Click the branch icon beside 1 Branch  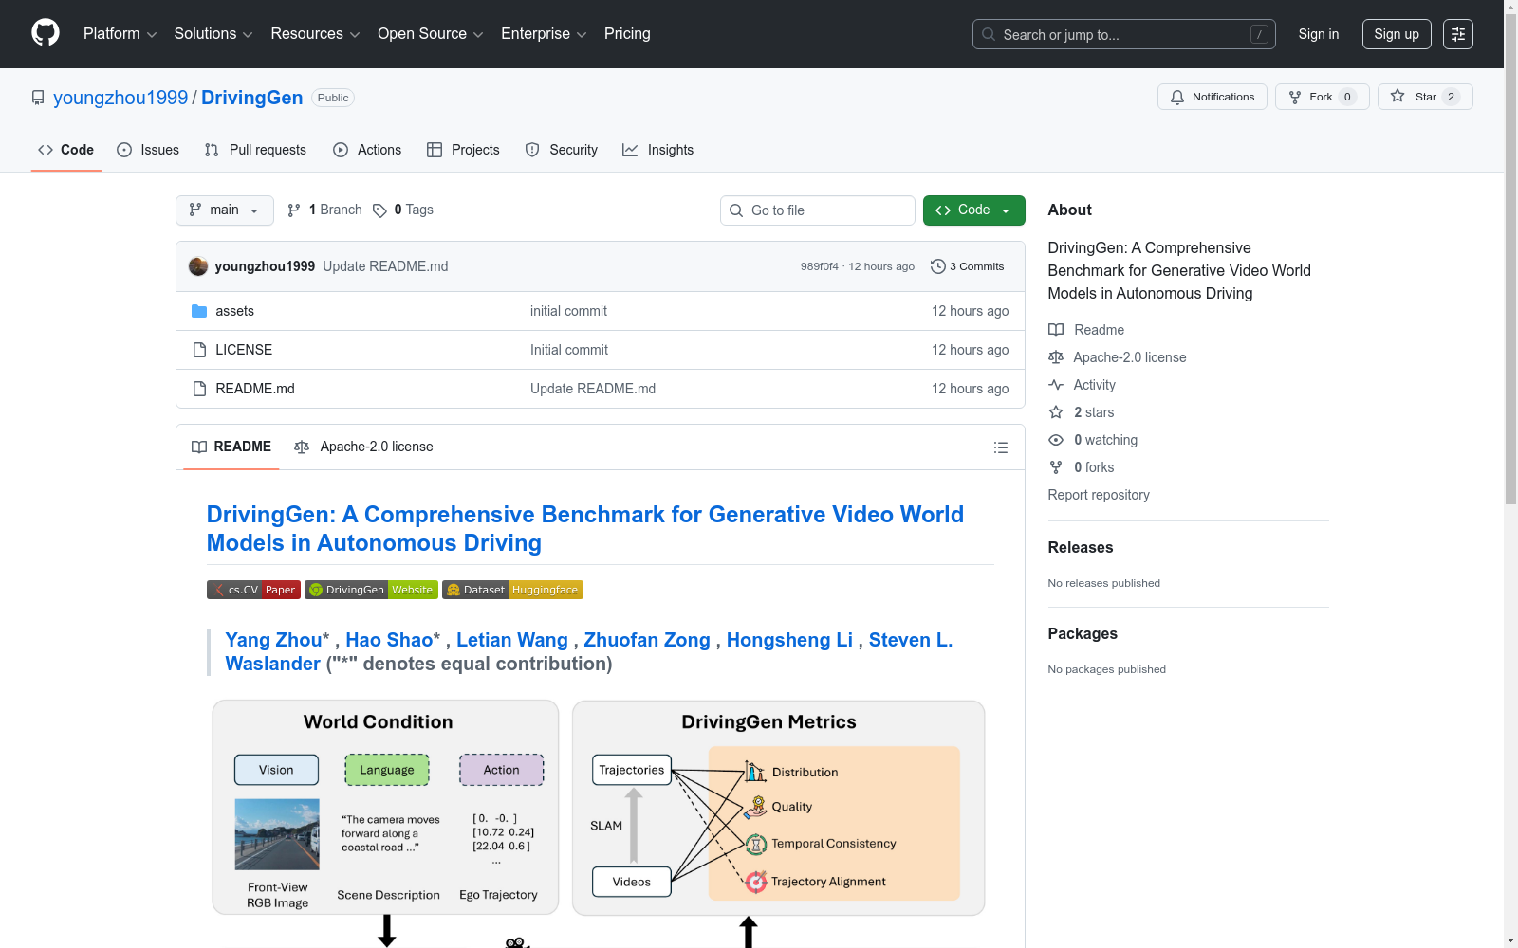coord(294,210)
